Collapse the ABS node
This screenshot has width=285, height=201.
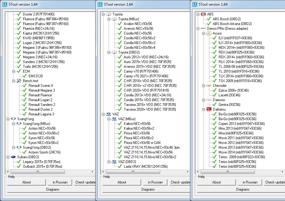pyautogui.click(x=198, y=14)
